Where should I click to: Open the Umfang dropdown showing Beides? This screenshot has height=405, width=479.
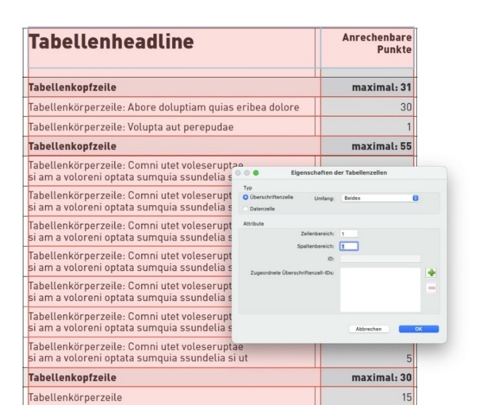379,198
